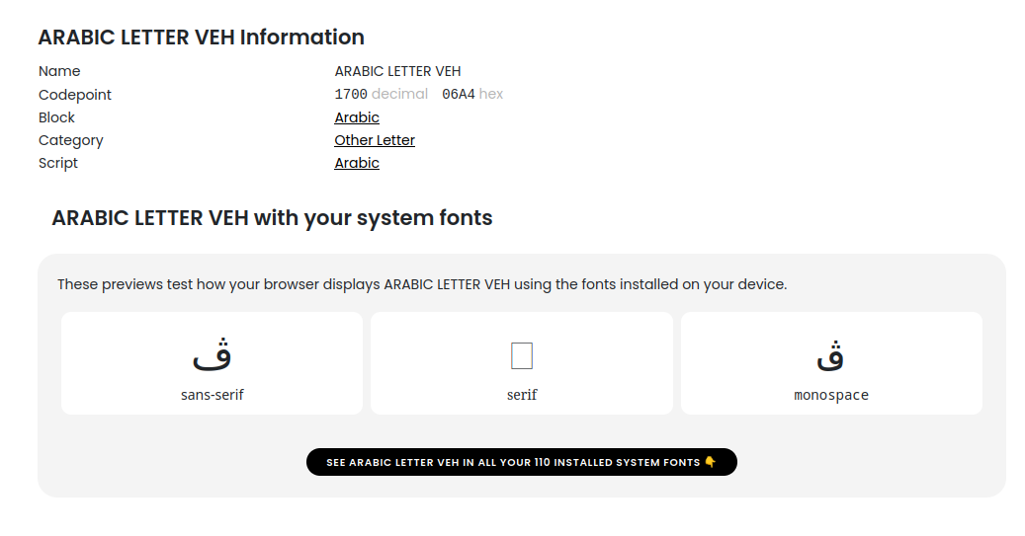Click the previews description paragraph
The height and width of the screenshot is (536, 1025).
pyautogui.click(x=422, y=284)
